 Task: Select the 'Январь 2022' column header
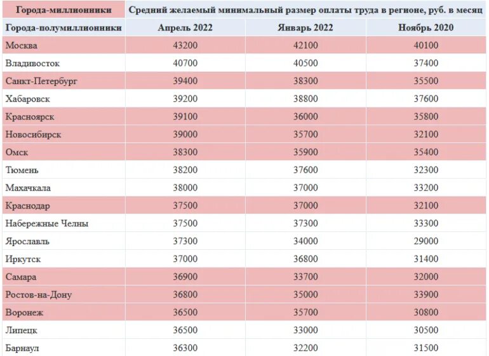tap(305, 27)
